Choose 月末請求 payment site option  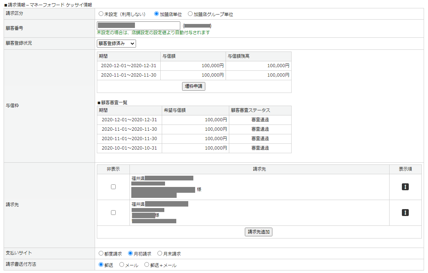(160, 253)
